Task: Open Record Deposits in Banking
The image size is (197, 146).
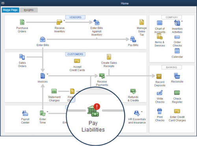Action: 159,76
